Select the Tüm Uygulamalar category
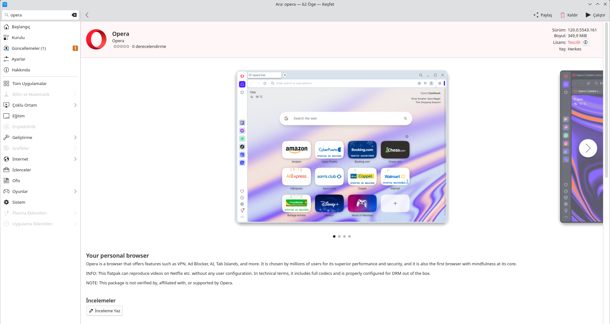610x324 pixels. pos(40,83)
